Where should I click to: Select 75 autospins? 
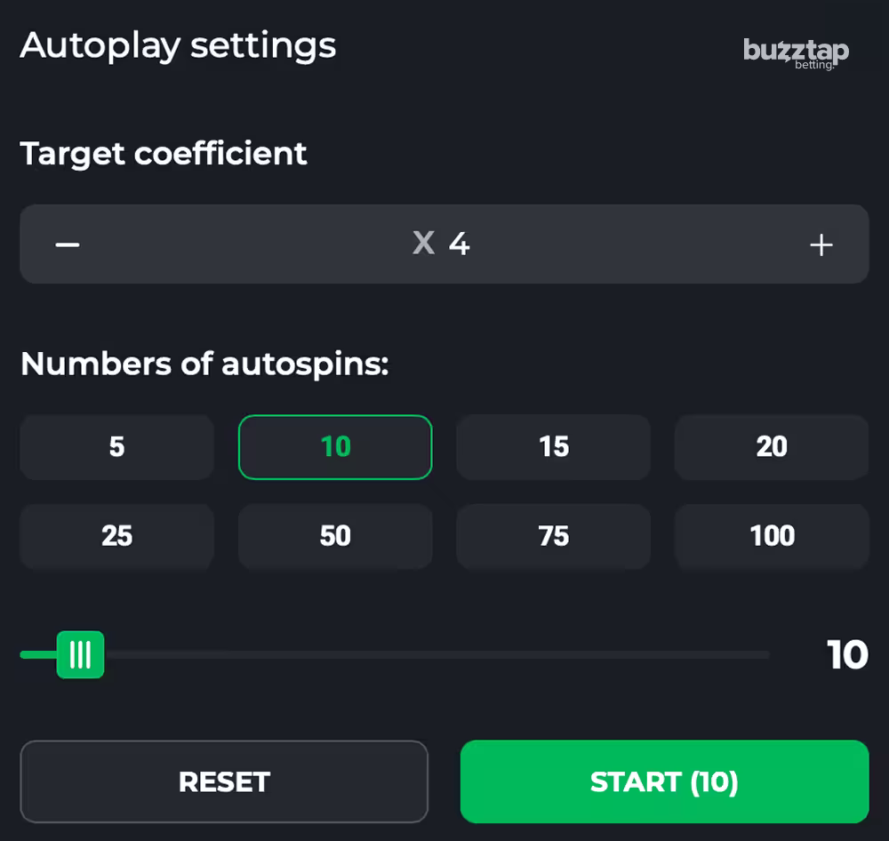click(553, 536)
